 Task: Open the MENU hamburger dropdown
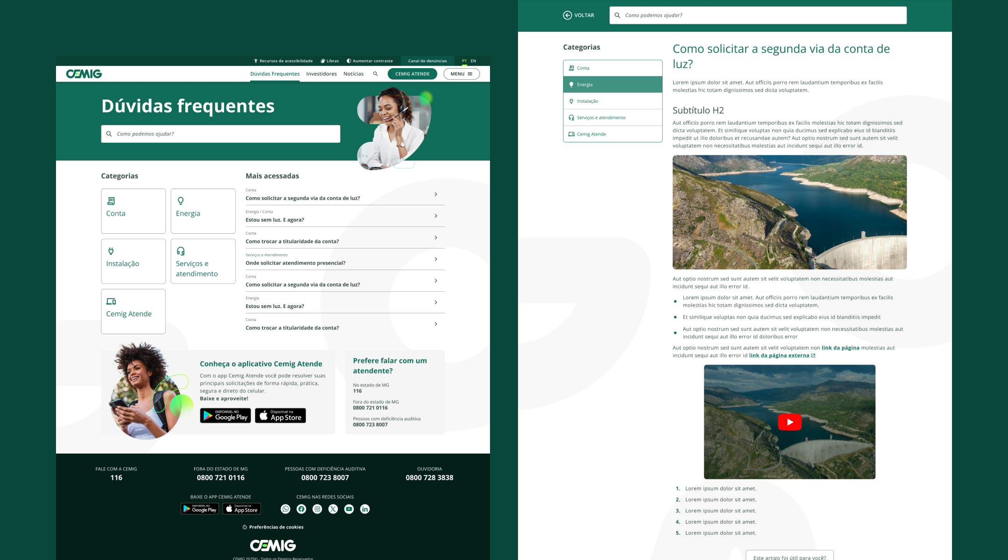click(461, 74)
